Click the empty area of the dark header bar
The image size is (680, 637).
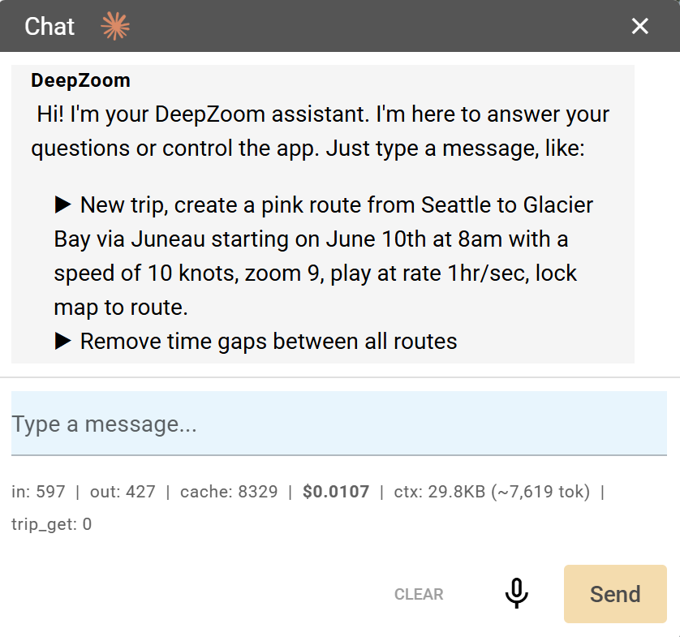[x=373, y=27]
